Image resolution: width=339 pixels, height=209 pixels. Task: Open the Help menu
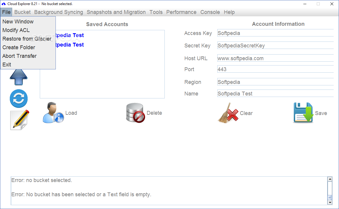229,12
